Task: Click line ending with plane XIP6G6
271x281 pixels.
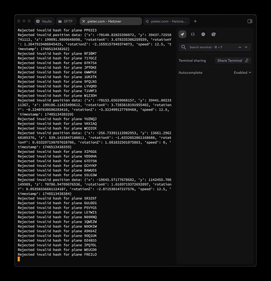Action: pos(57,152)
